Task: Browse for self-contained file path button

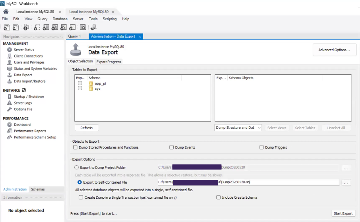Action: coord(346,183)
